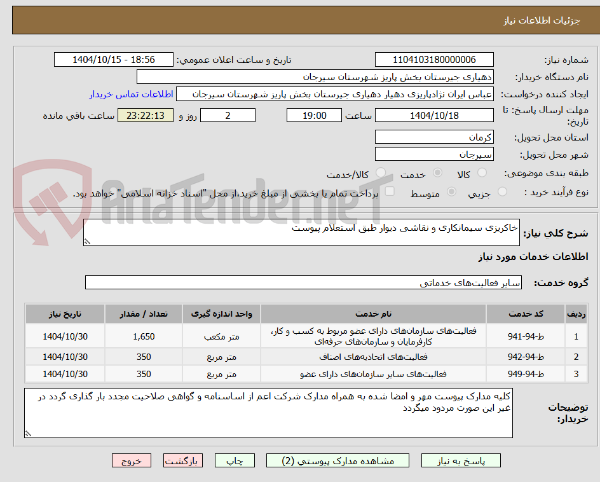Click the تعداد / مقدار column header
Screen dimensions: 600x482
(144, 314)
